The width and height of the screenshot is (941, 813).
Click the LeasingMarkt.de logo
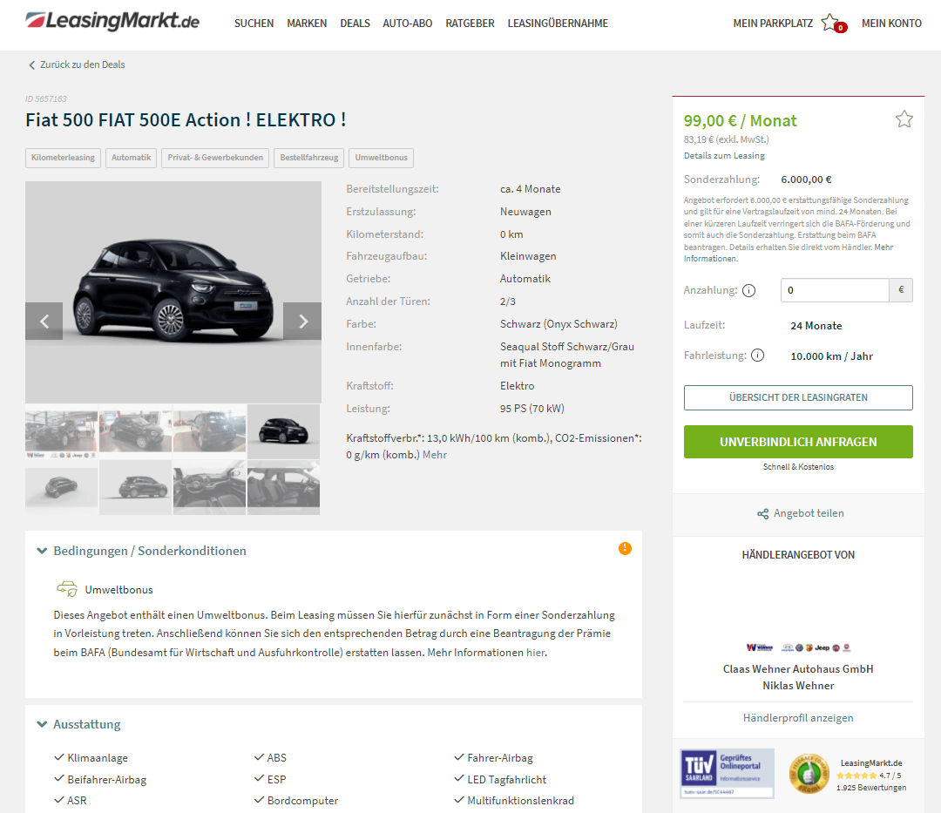tap(112, 21)
